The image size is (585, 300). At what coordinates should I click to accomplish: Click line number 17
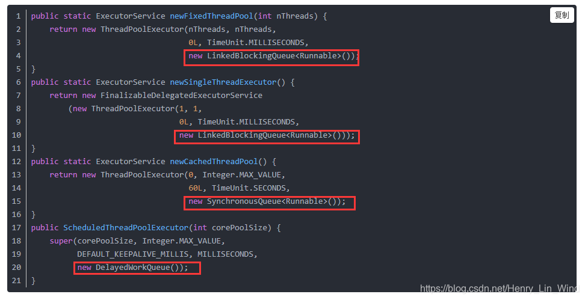tap(16, 228)
